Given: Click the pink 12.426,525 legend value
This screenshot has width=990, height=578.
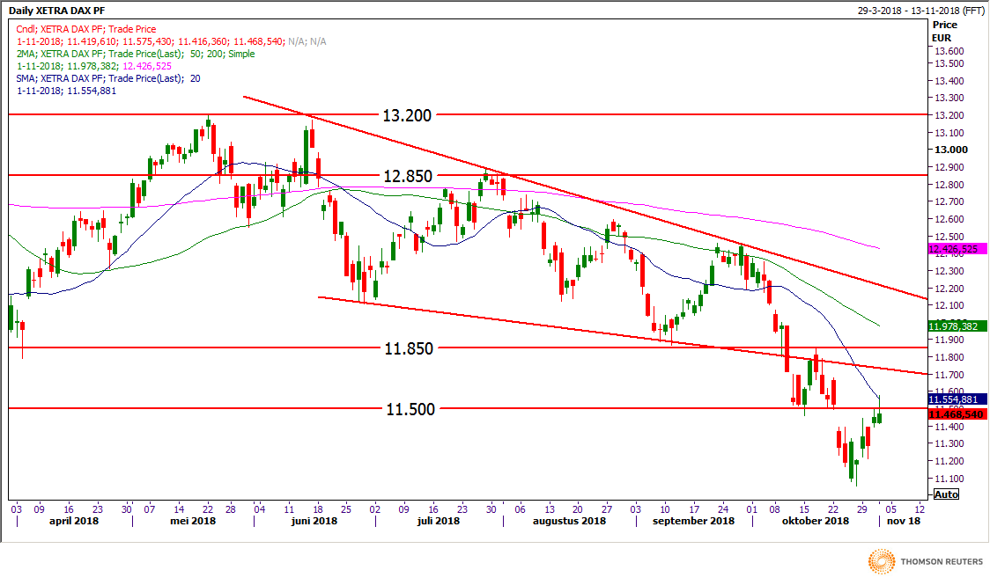Looking at the screenshot, I should point(147,66).
